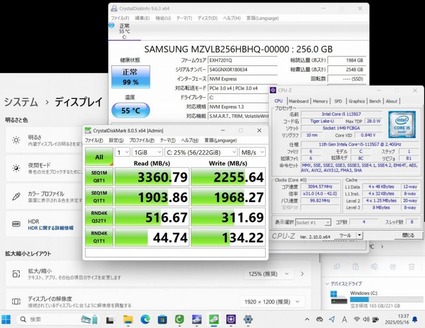Open notification bell in taskbar
Viewport: 425px width, 328px height.
click(415, 320)
